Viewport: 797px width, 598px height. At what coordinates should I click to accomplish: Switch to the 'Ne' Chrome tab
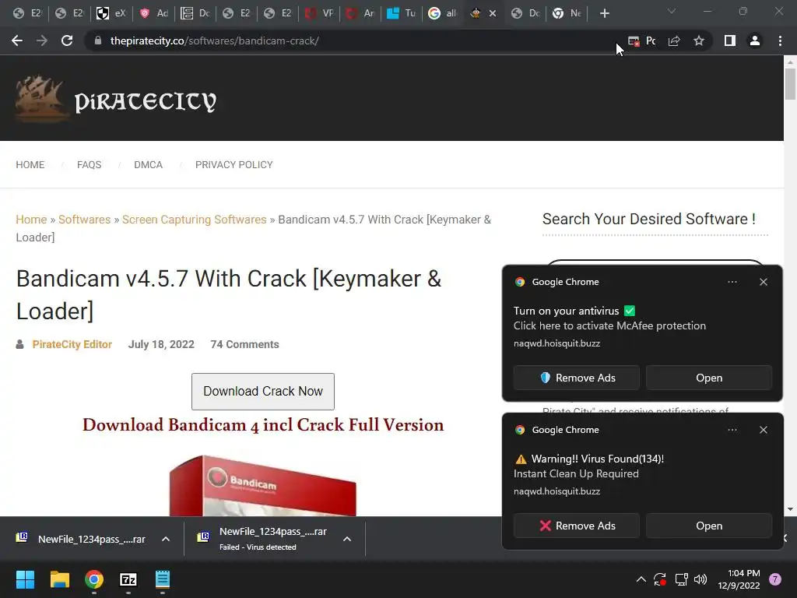click(567, 13)
